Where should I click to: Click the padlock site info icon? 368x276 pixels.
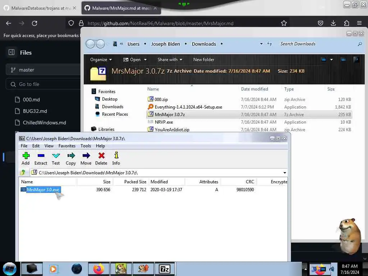pos(81,23)
